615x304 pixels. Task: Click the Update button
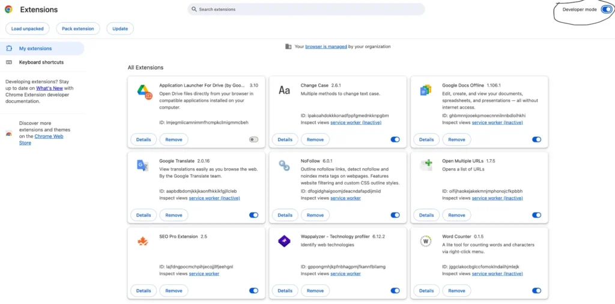[120, 29]
